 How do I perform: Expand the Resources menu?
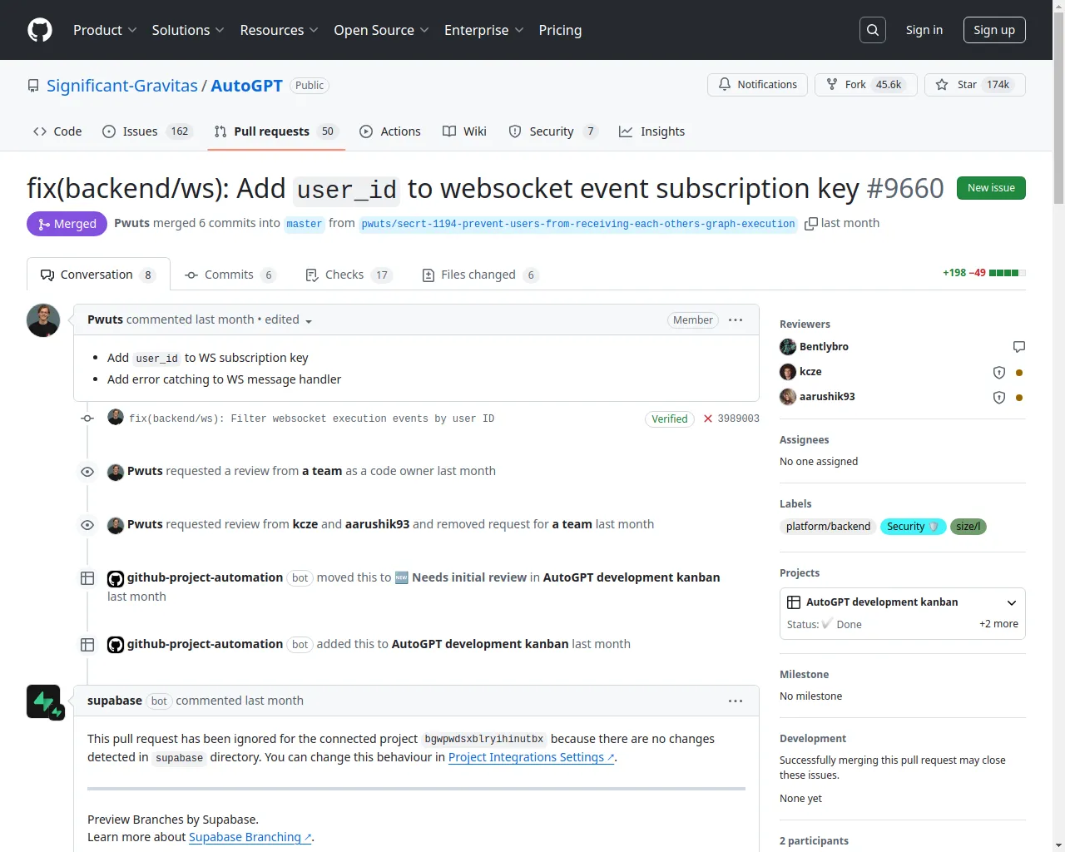click(280, 30)
